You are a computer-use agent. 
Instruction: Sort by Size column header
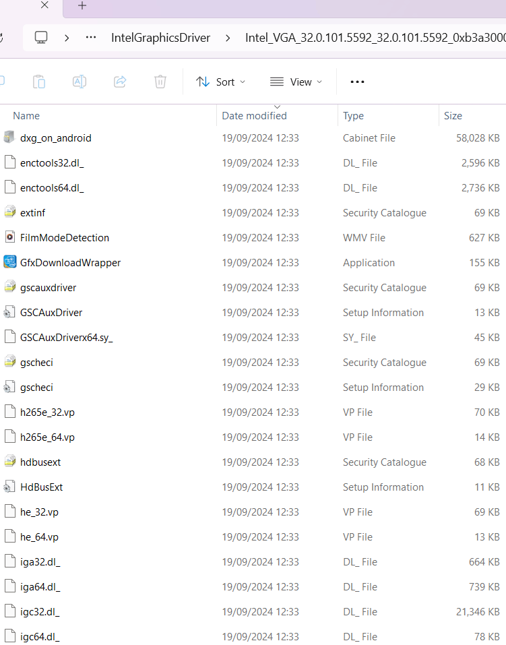tap(453, 116)
